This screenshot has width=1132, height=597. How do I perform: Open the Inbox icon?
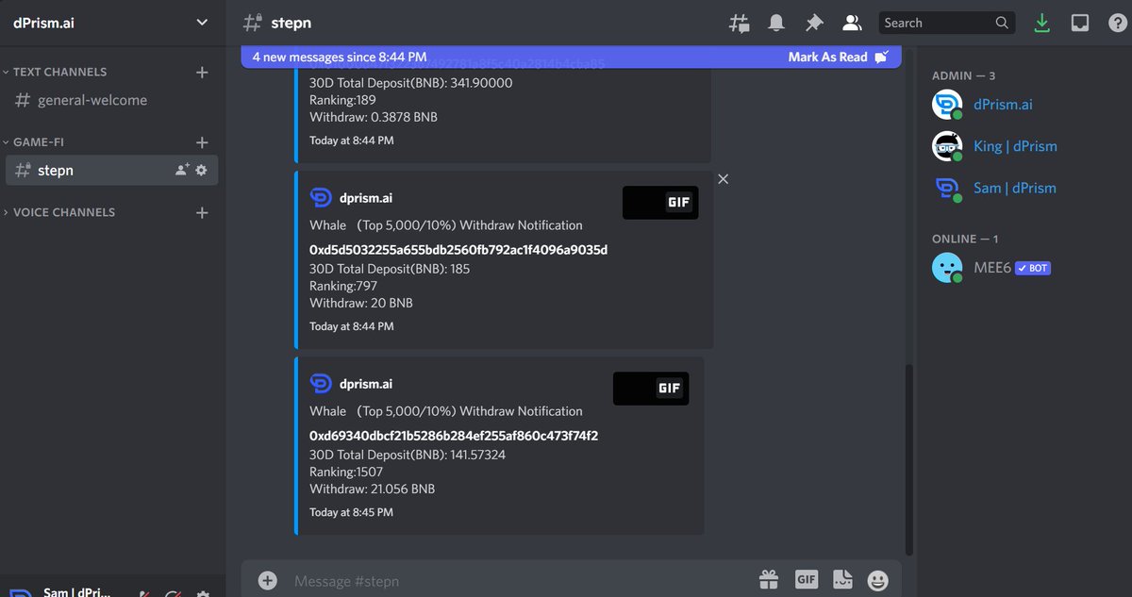[1080, 23]
